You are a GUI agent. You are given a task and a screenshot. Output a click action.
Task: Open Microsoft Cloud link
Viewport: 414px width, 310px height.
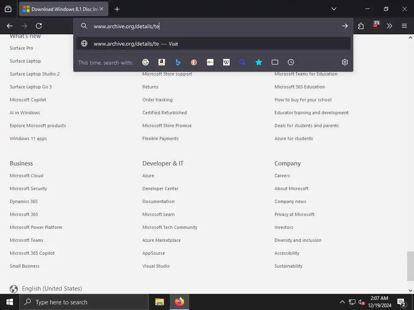[x=26, y=176]
